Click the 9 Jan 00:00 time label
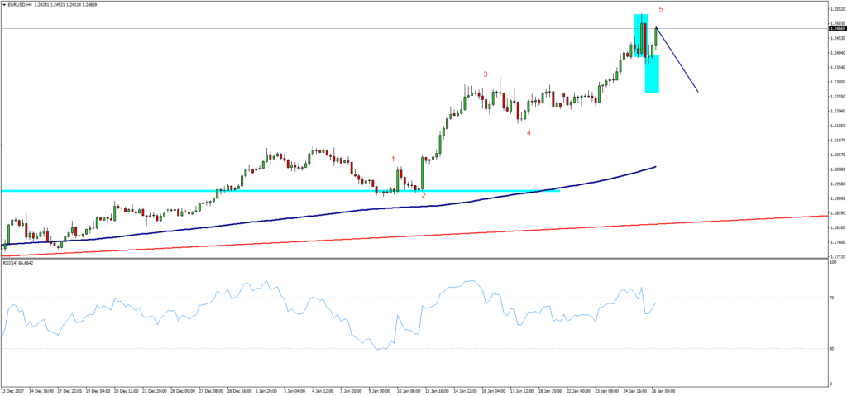The image size is (847, 396). coord(380,390)
